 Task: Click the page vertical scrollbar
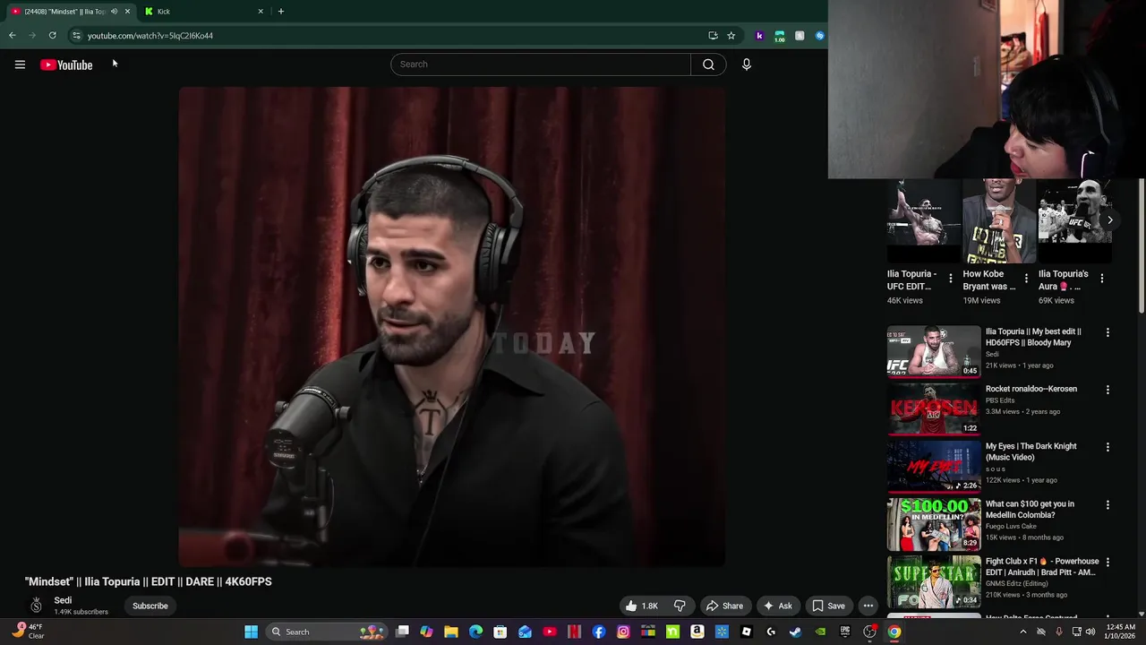tap(1142, 246)
